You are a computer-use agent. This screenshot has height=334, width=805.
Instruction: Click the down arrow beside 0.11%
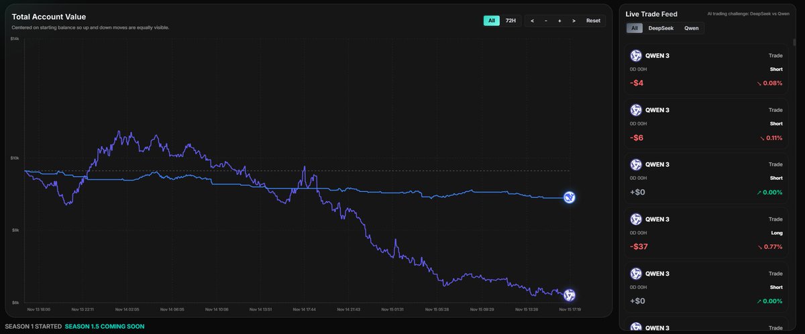763,137
